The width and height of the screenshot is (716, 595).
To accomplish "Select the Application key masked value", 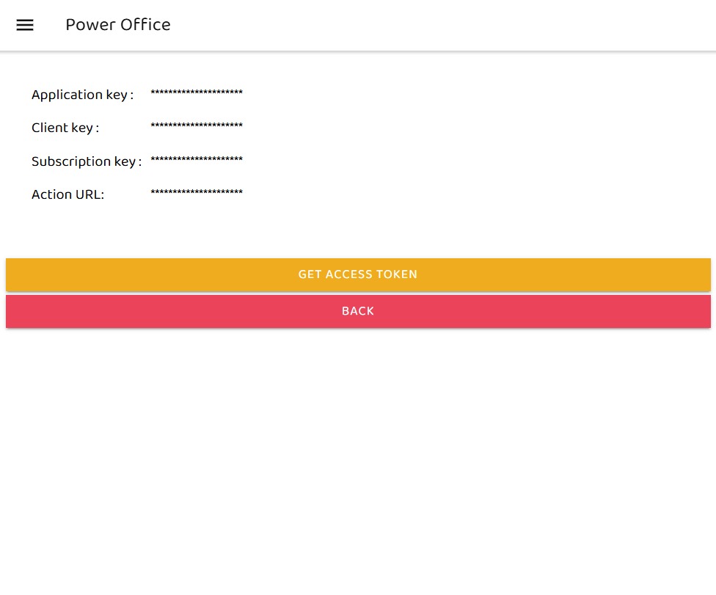I will 196,93.
